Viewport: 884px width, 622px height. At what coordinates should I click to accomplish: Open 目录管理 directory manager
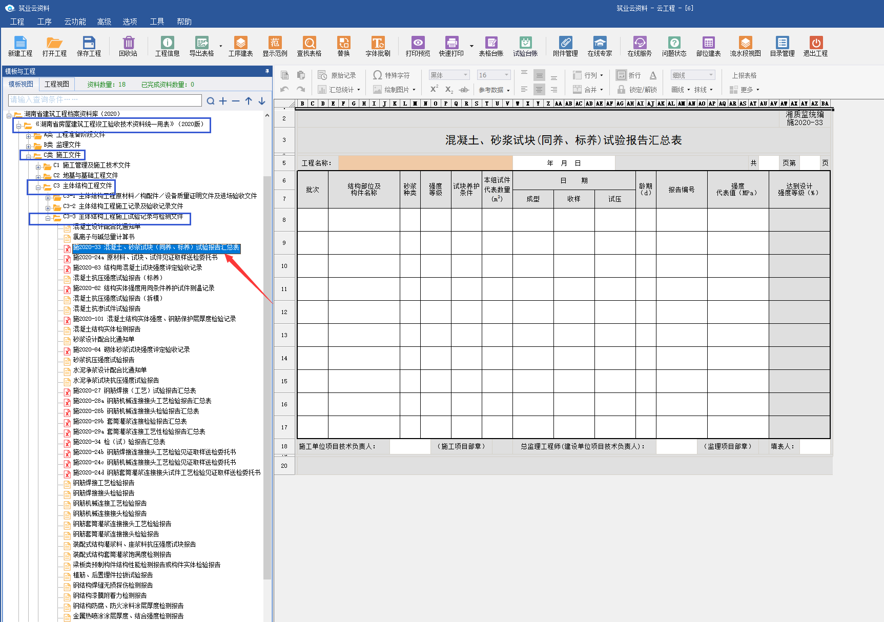coord(782,46)
